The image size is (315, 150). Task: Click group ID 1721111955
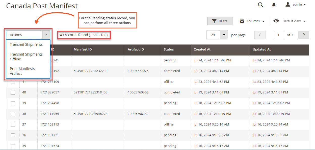click(x=49, y=114)
